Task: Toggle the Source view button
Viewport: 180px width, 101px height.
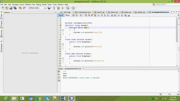Action: (61, 15)
